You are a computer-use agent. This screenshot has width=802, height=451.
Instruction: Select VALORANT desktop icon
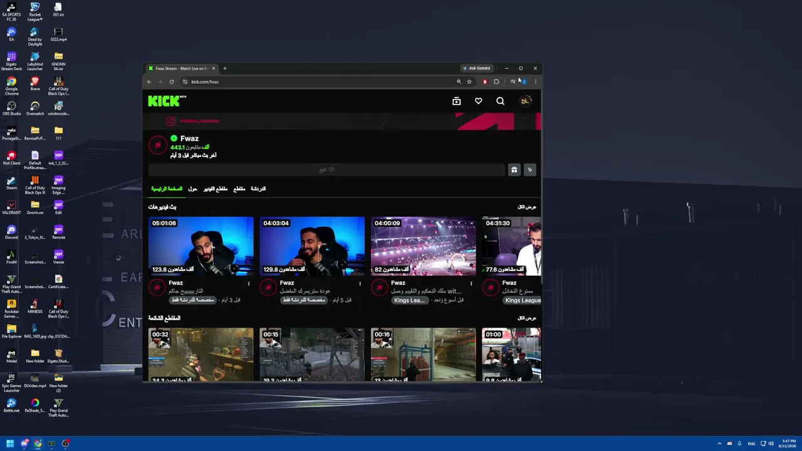tap(11, 207)
